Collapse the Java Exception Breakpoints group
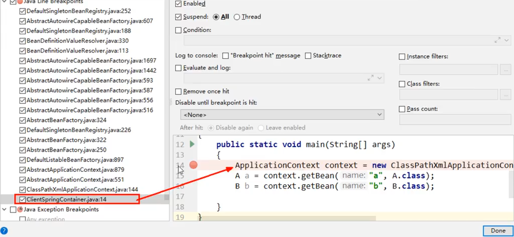 [x=4, y=210]
